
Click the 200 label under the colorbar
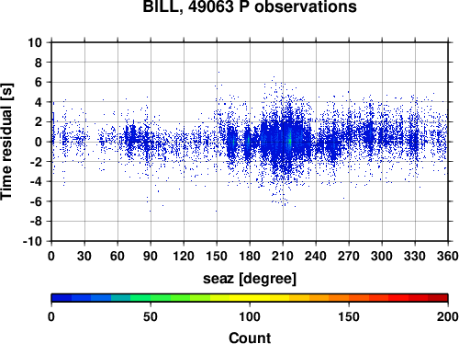click(x=447, y=316)
